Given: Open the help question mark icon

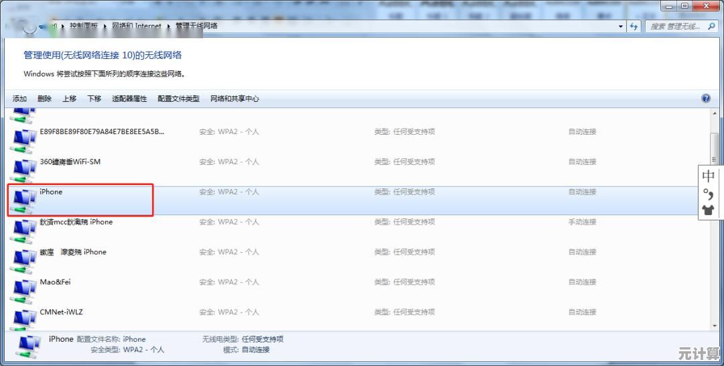Looking at the screenshot, I should coord(706,99).
